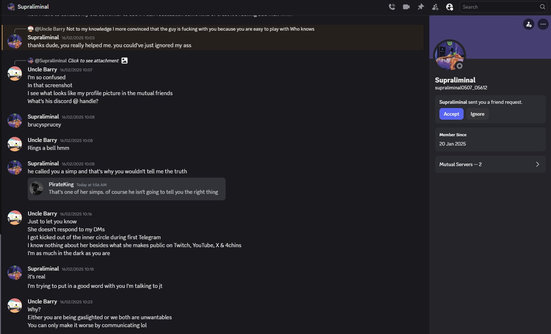Open the image attachment icon in reply
This screenshot has height=334, width=551.
(x=125, y=61)
